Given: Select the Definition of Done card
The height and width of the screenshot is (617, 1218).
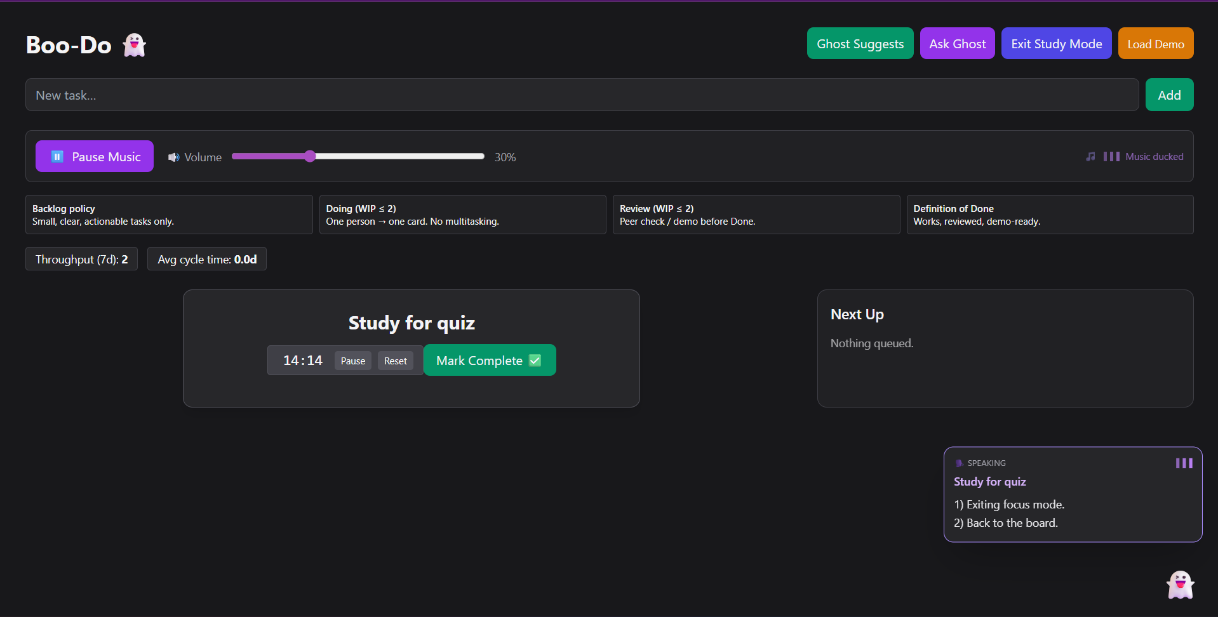Looking at the screenshot, I should coord(1050,215).
